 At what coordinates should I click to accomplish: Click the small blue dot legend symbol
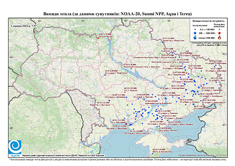[195, 29]
